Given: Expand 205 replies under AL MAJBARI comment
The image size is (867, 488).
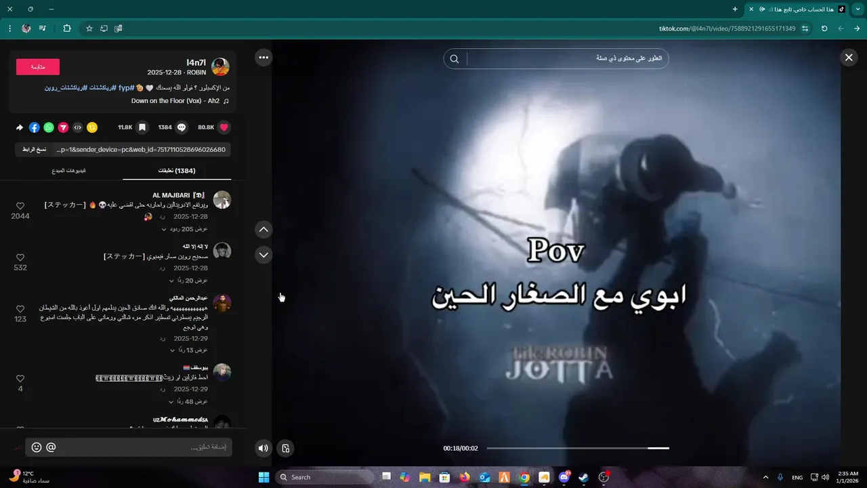Looking at the screenshot, I should (184, 229).
